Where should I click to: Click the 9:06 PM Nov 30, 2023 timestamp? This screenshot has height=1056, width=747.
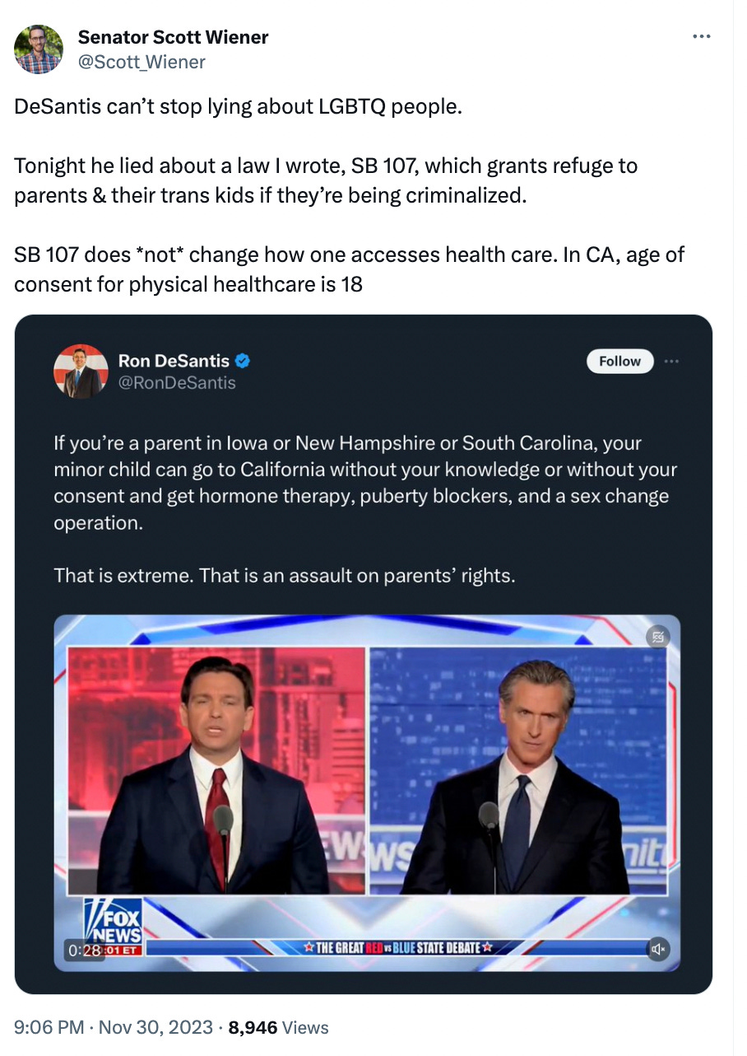click(114, 1027)
